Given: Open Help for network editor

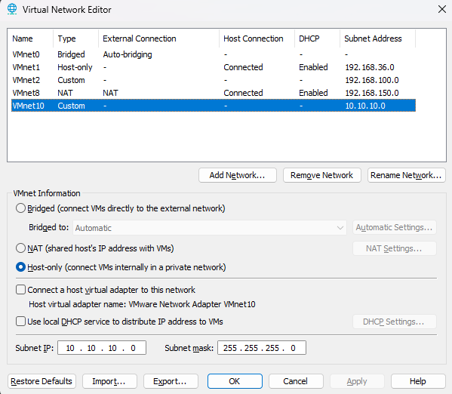Looking at the screenshot, I should tap(418, 381).
